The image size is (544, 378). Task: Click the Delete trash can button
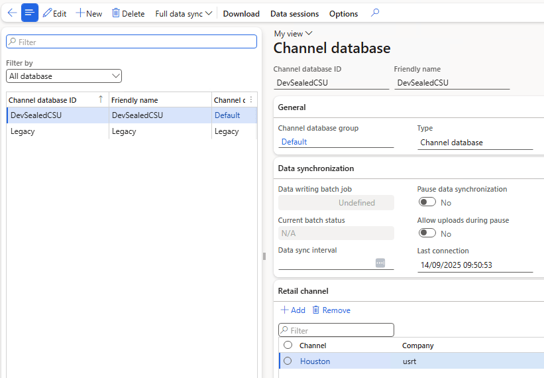tap(128, 13)
